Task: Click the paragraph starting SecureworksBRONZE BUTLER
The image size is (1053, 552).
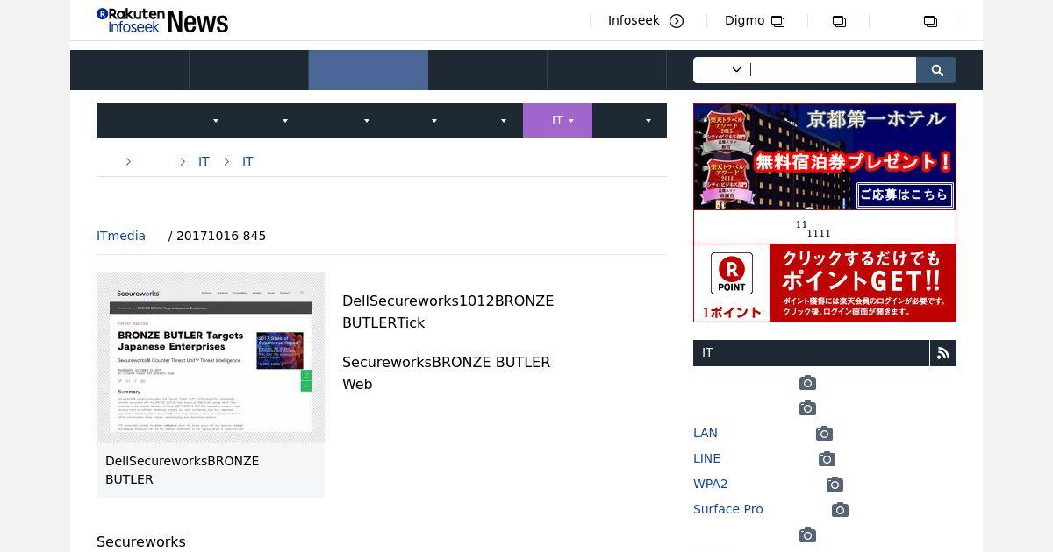Action: click(446, 373)
